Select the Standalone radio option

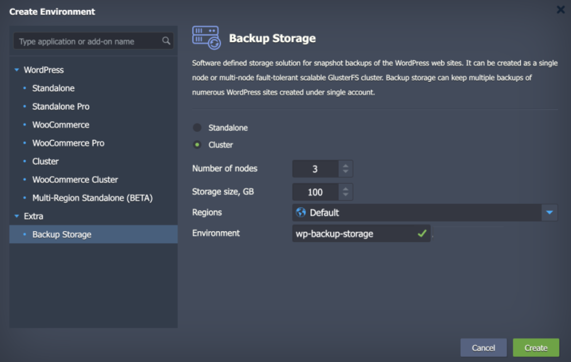(x=197, y=128)
